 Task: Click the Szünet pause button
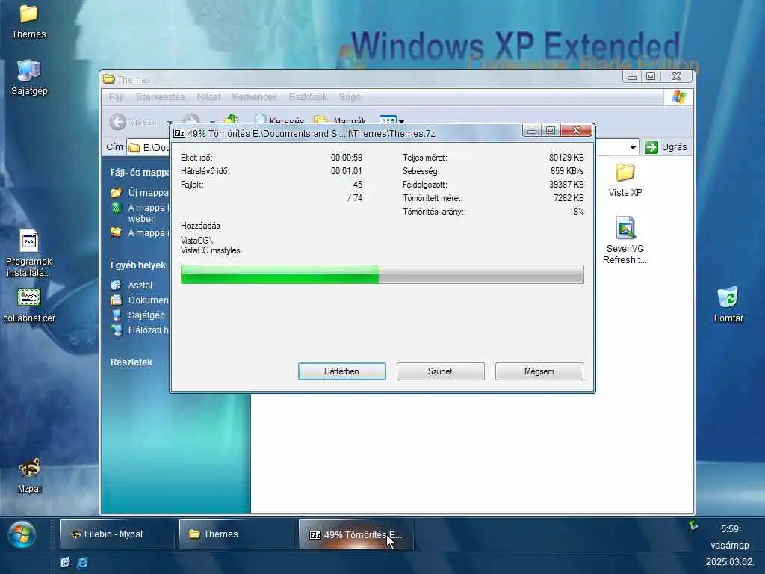tap(441, 371)
